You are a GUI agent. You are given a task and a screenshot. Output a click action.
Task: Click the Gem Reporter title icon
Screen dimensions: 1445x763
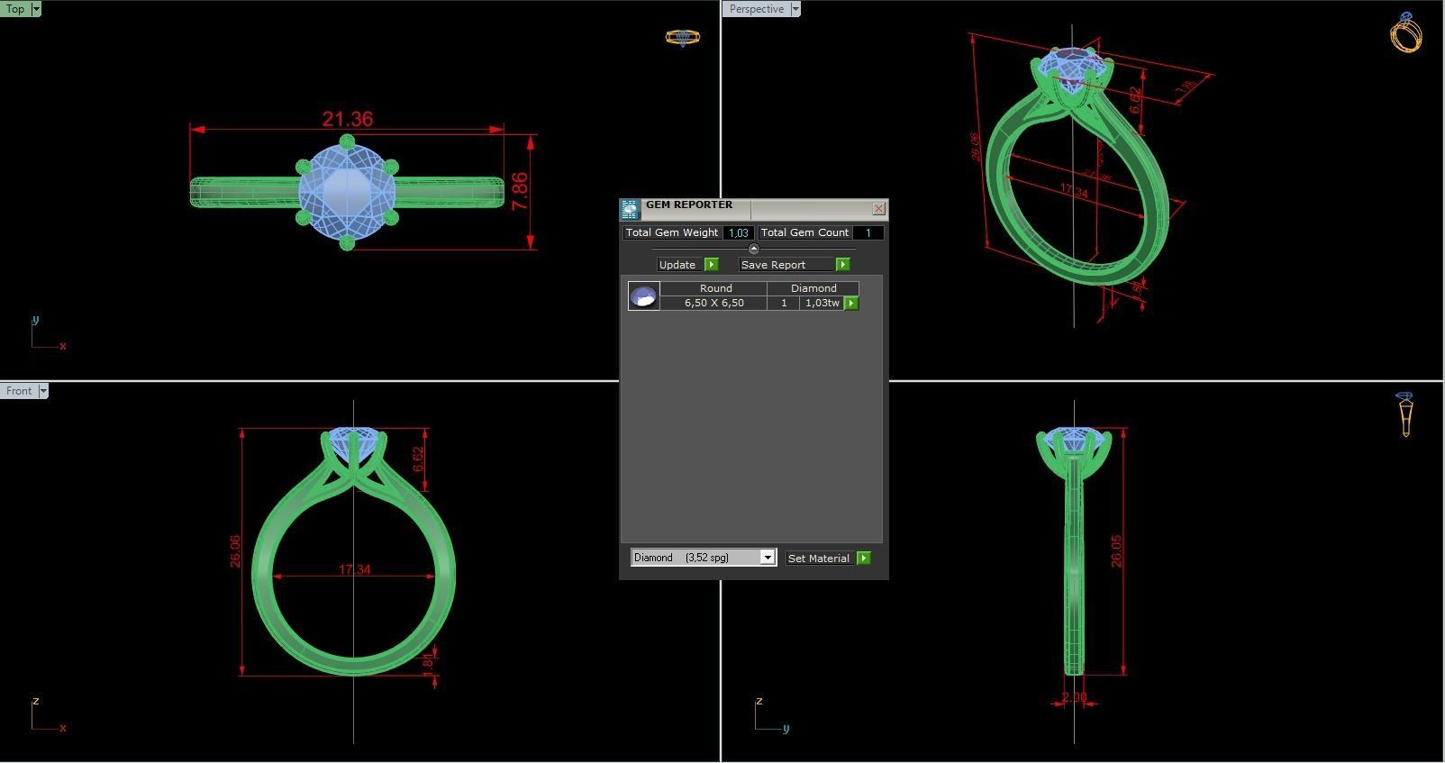tap(630, 209)
